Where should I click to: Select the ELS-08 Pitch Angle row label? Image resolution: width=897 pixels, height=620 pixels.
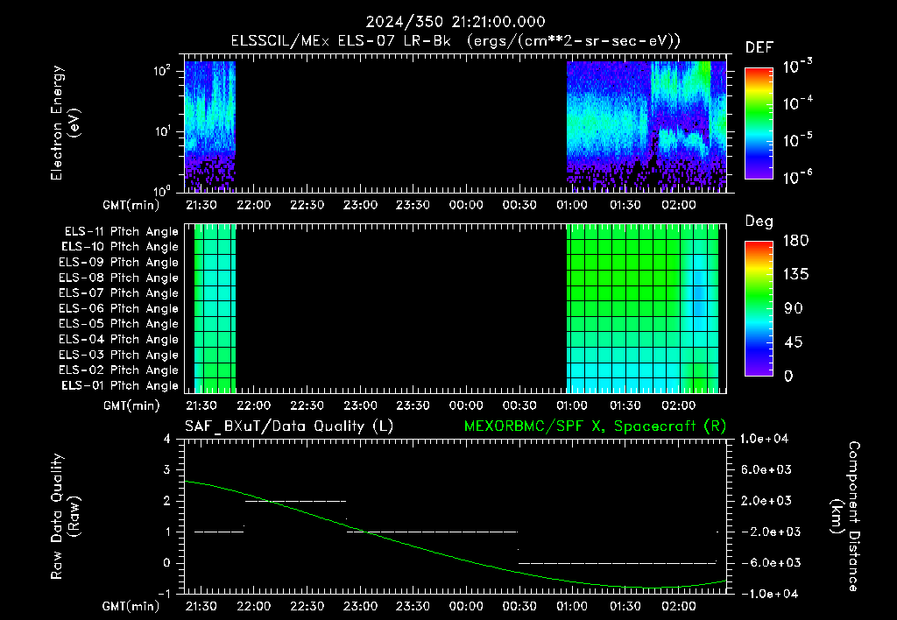coord(119,278)
